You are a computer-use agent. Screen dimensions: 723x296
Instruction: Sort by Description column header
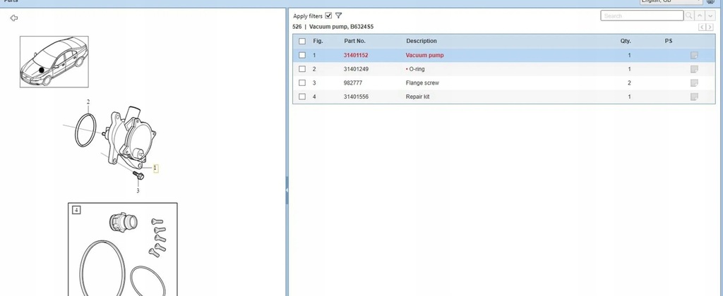(422, 41)
